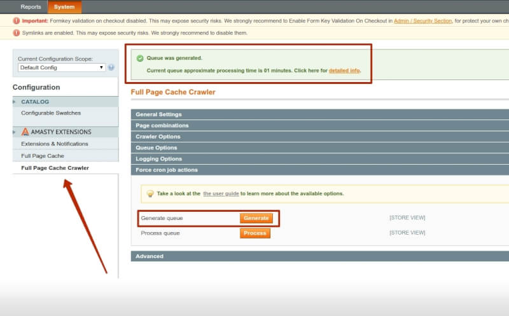The height and width of the screenshot is (316, 509).
Task: Collapse the Force cron job actions section
Action: click(x=166, y=170)
